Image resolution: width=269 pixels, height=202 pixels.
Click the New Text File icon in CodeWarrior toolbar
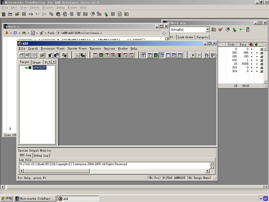(x=3, y=14)
